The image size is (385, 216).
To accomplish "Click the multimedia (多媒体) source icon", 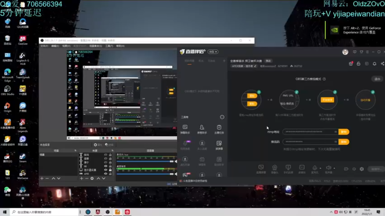I will click(x=302, y=169).
